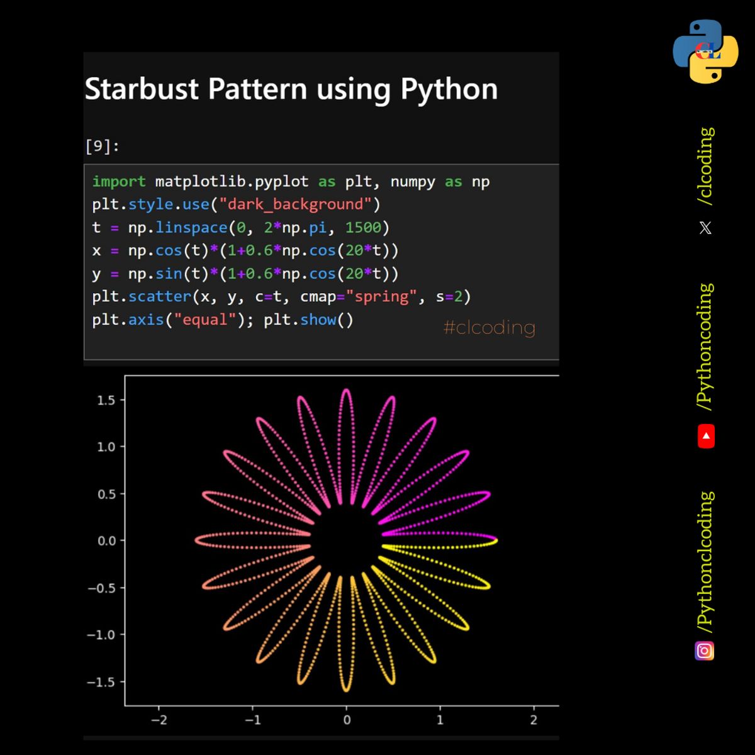Click the #clcoding watermark in the code cell
755x755 pixels.
click(489, 327)
